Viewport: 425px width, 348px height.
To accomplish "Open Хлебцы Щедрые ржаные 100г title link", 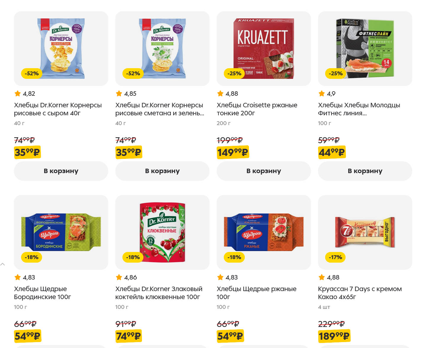I will [x=256, y=293].
